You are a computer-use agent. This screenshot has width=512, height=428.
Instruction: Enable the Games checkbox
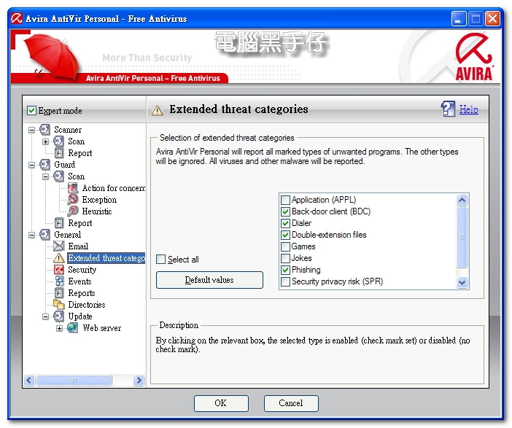pyautogui.click(x=285, y=246)
